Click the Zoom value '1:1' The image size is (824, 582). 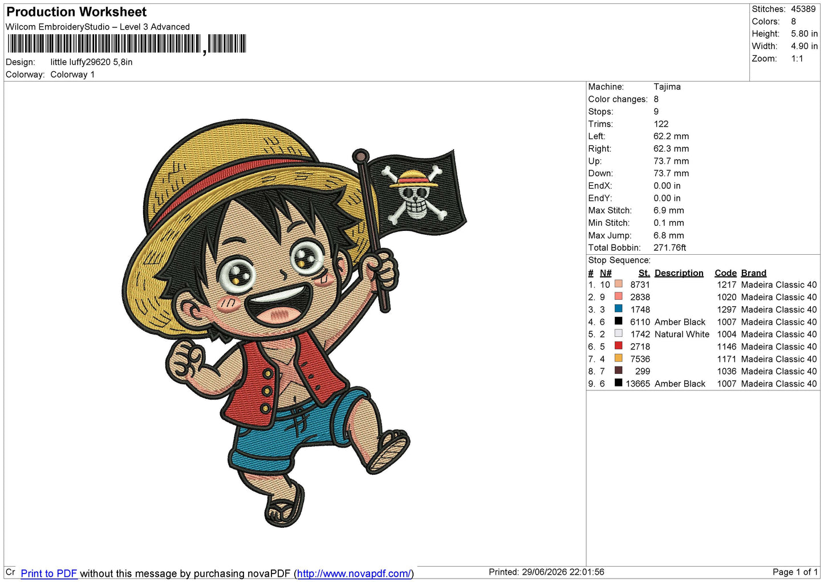(x=797, y=59)
